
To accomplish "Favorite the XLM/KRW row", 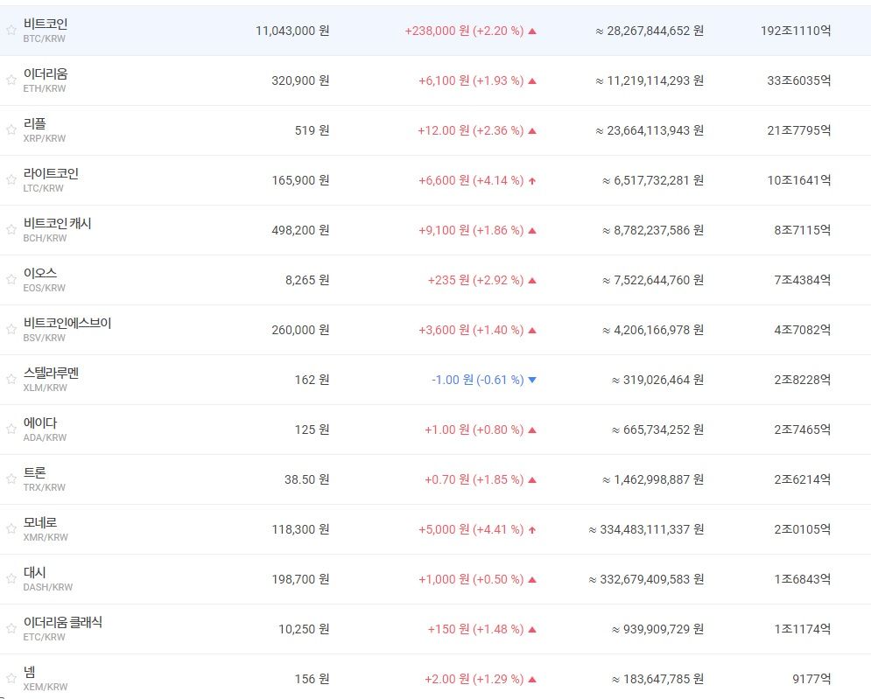I will [x=11, y=379].
